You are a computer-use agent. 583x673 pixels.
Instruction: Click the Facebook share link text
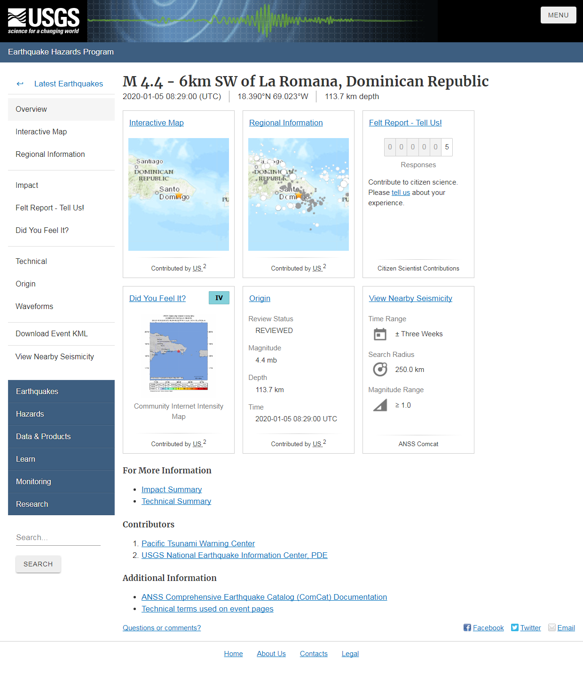pyautogui.click(x=488, y=628)
